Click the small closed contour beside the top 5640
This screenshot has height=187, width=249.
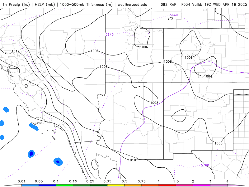(x=170, y=19)
